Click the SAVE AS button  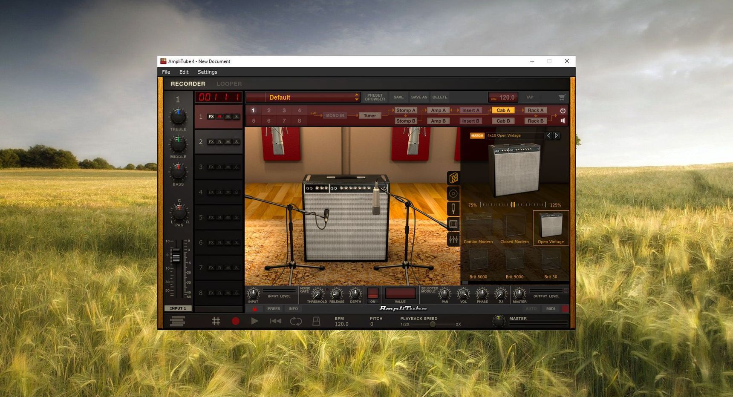(x=419, y=97)
